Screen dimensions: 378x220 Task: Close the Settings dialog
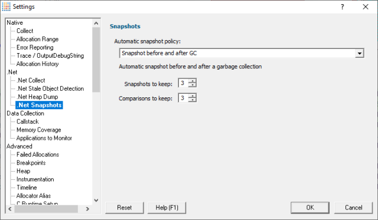pos(366,6)
